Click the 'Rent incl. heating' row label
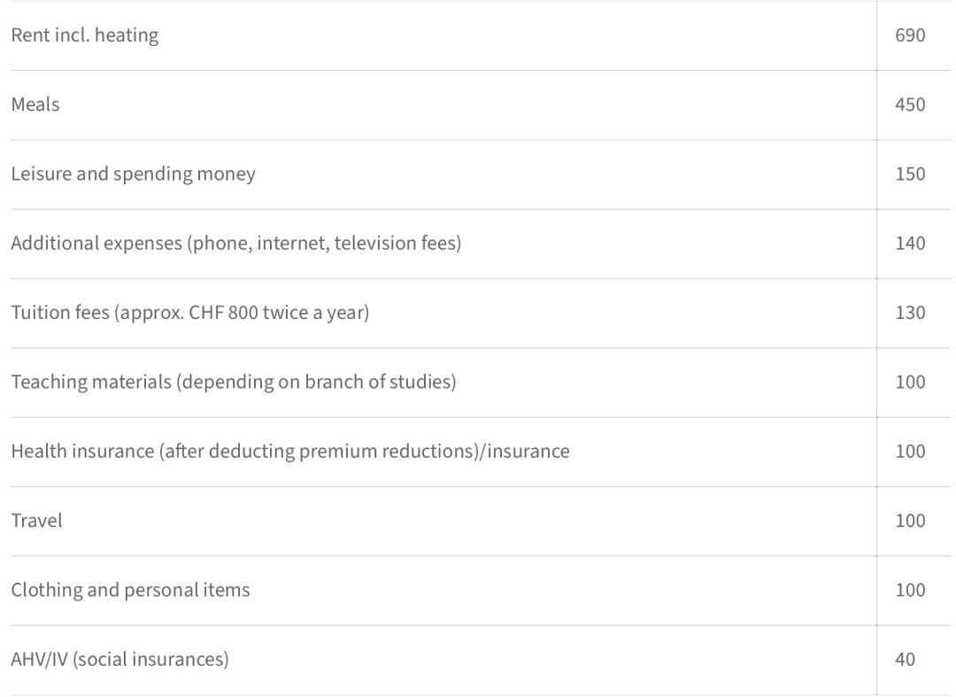This screenshot has width=956, height=697. pyautogui.click(x=85, y=35)
